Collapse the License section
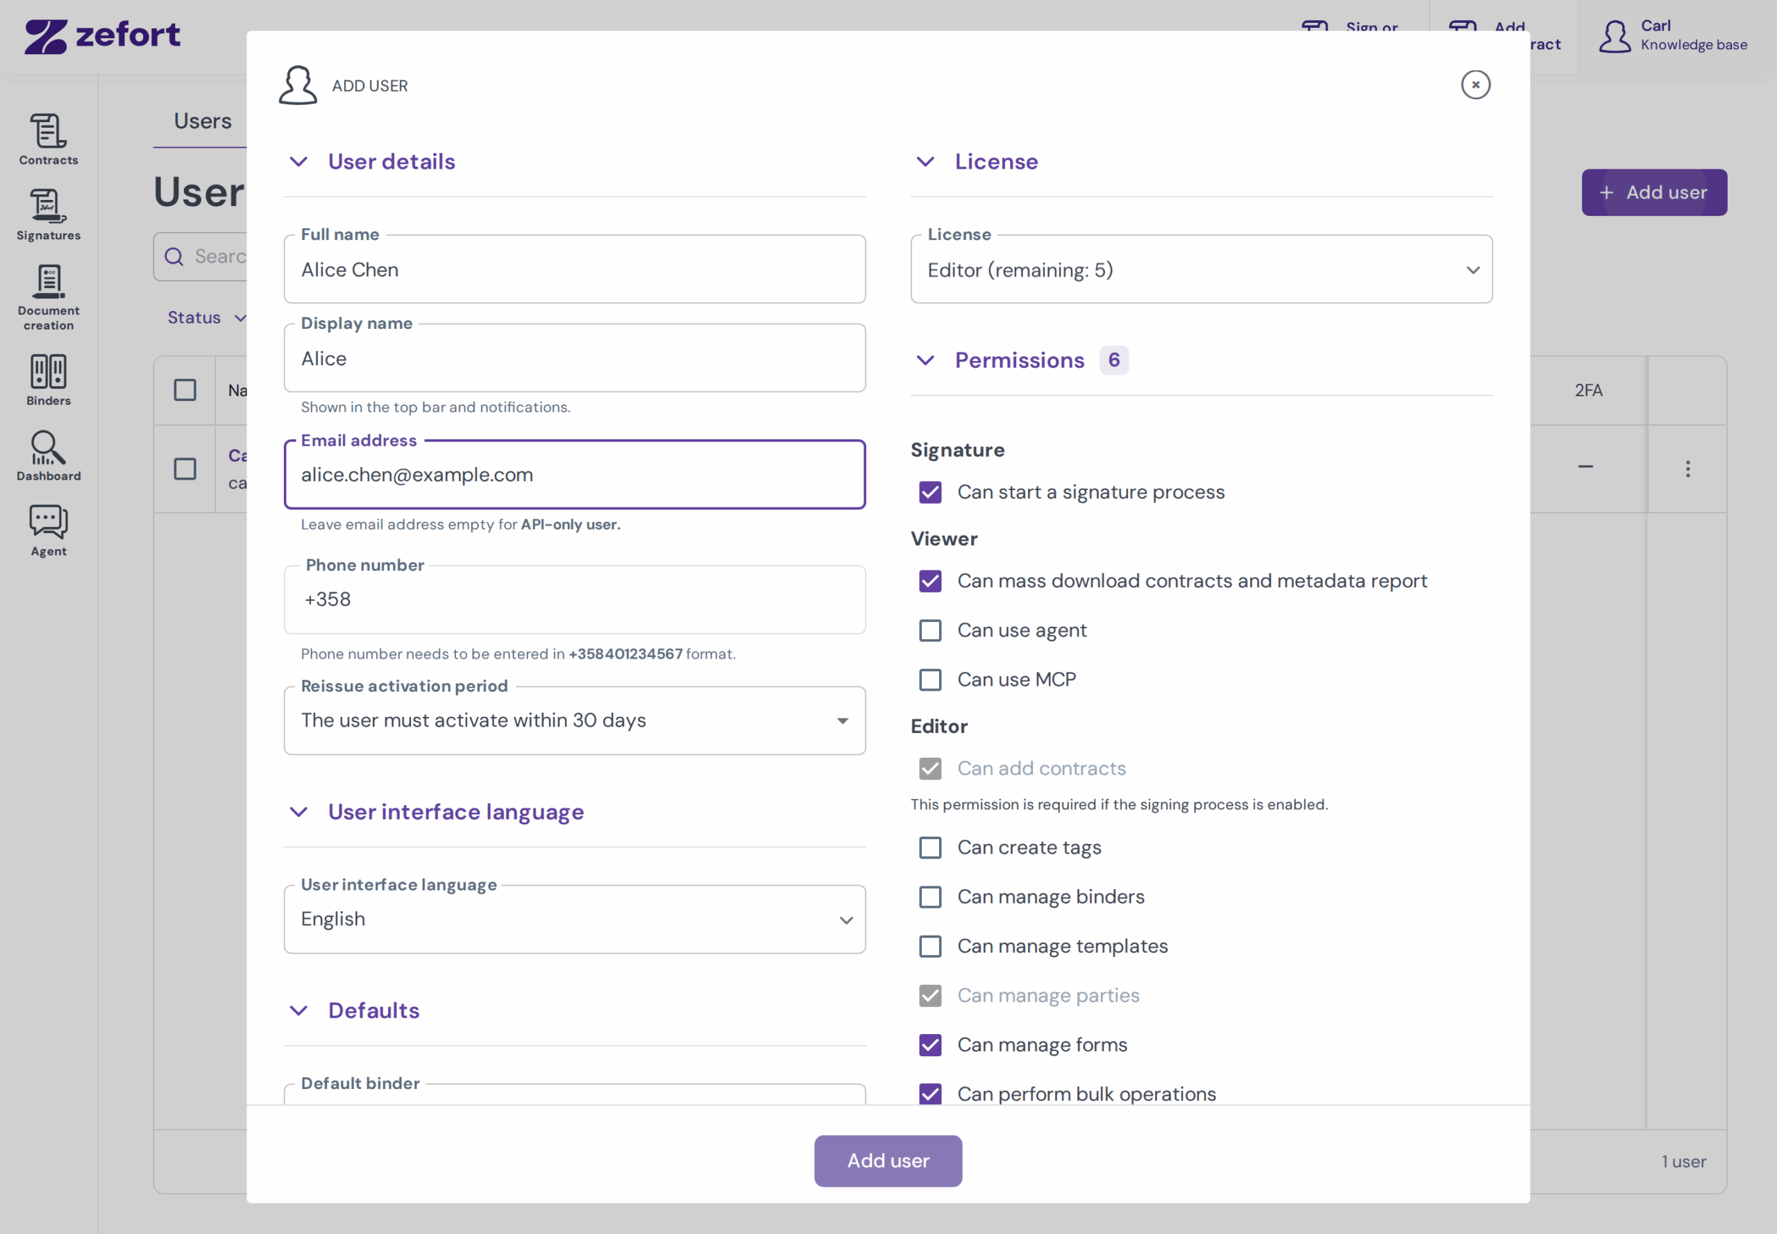Viewport: 1777px width, 1234px height. [925, 162]
